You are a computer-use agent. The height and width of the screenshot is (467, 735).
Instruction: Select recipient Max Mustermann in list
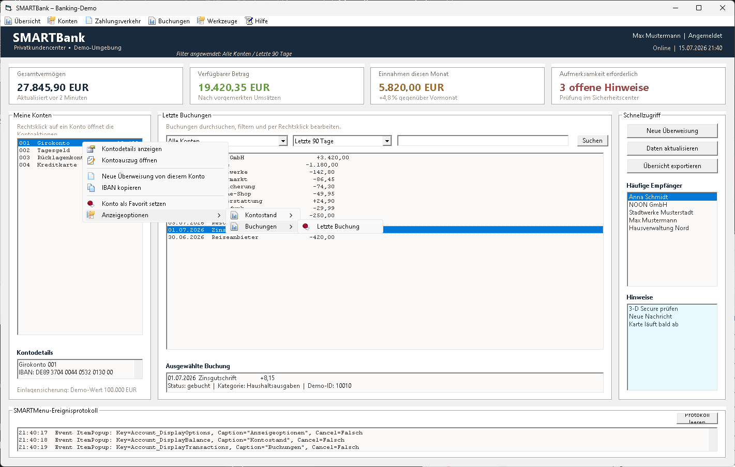tap(672, 220)
